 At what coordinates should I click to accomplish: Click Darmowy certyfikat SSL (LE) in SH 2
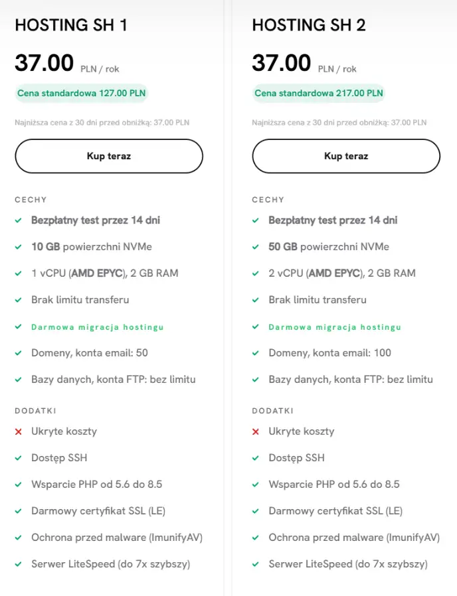[x=335, y=511]
